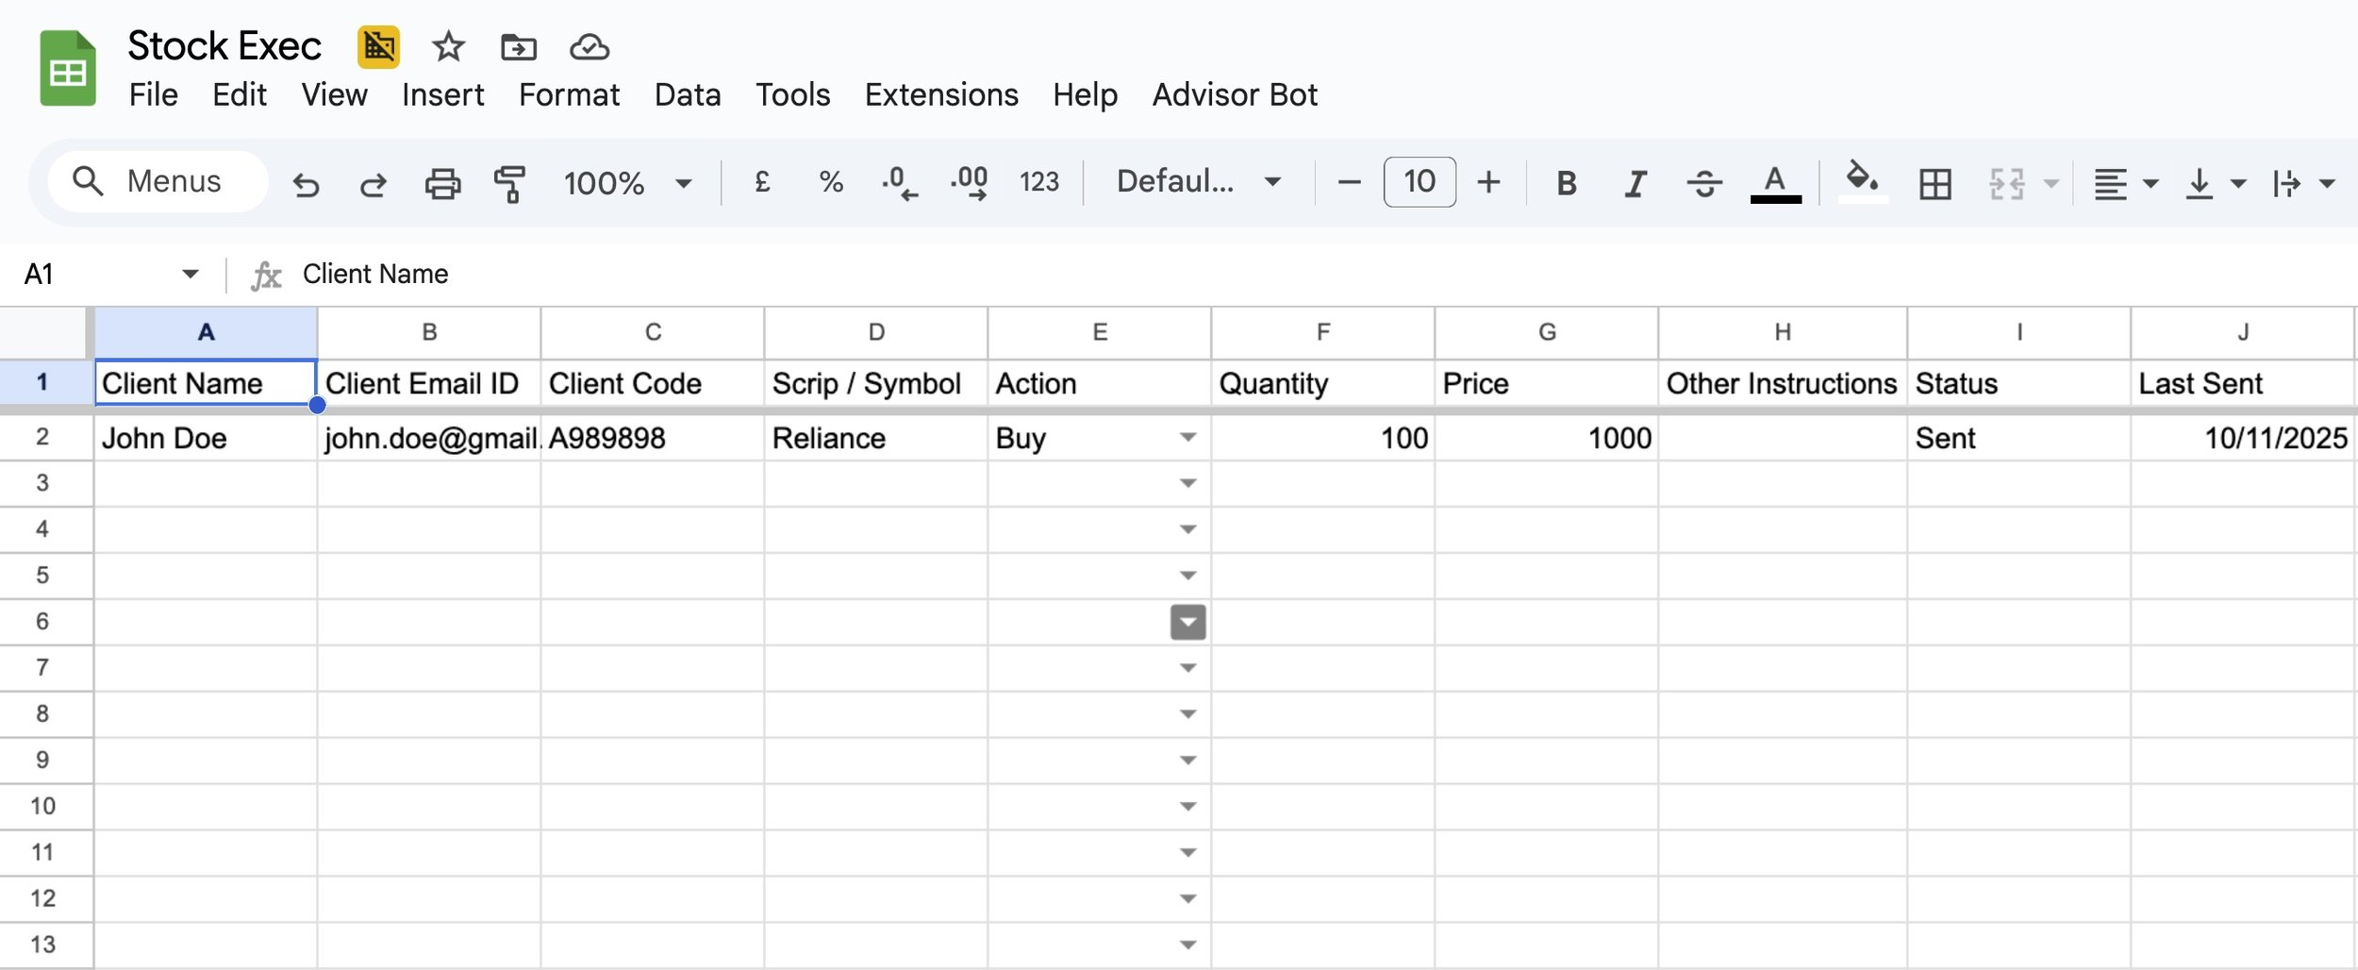Click the merge cells icon
The image size is (2358, 970).
click(2006, 183)
